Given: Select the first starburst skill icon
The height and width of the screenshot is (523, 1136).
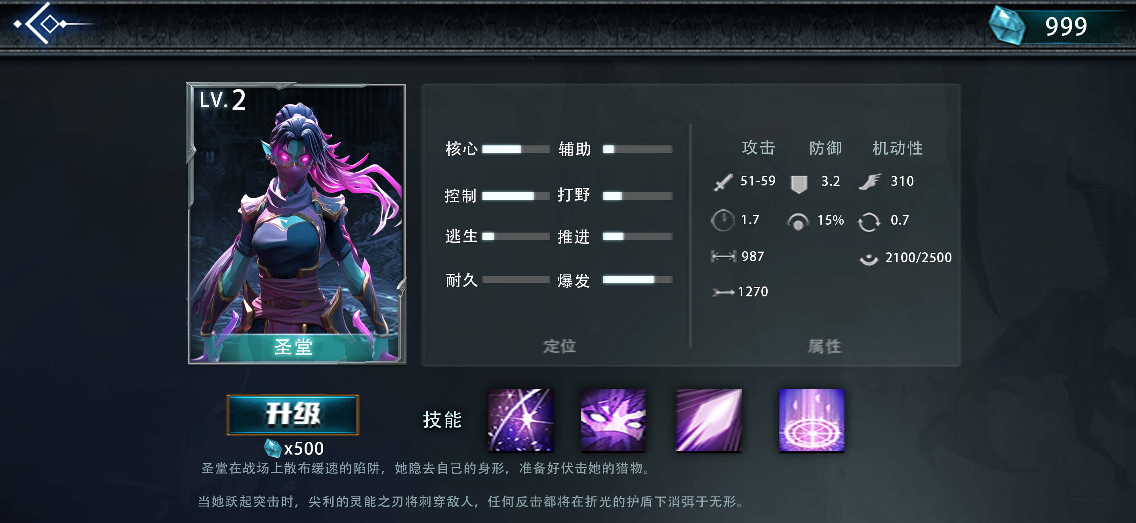Looking at the screenshot, I should 521,420.
